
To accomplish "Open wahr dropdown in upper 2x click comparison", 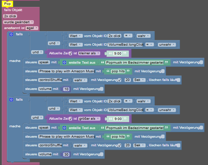I will (x=144, y=36).
